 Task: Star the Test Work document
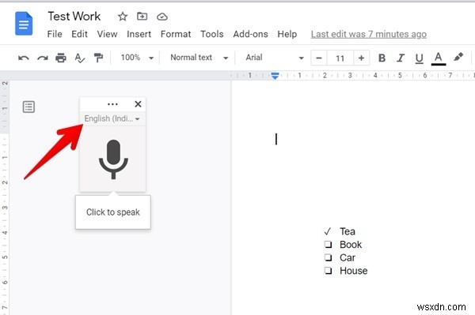pos(123,17)
